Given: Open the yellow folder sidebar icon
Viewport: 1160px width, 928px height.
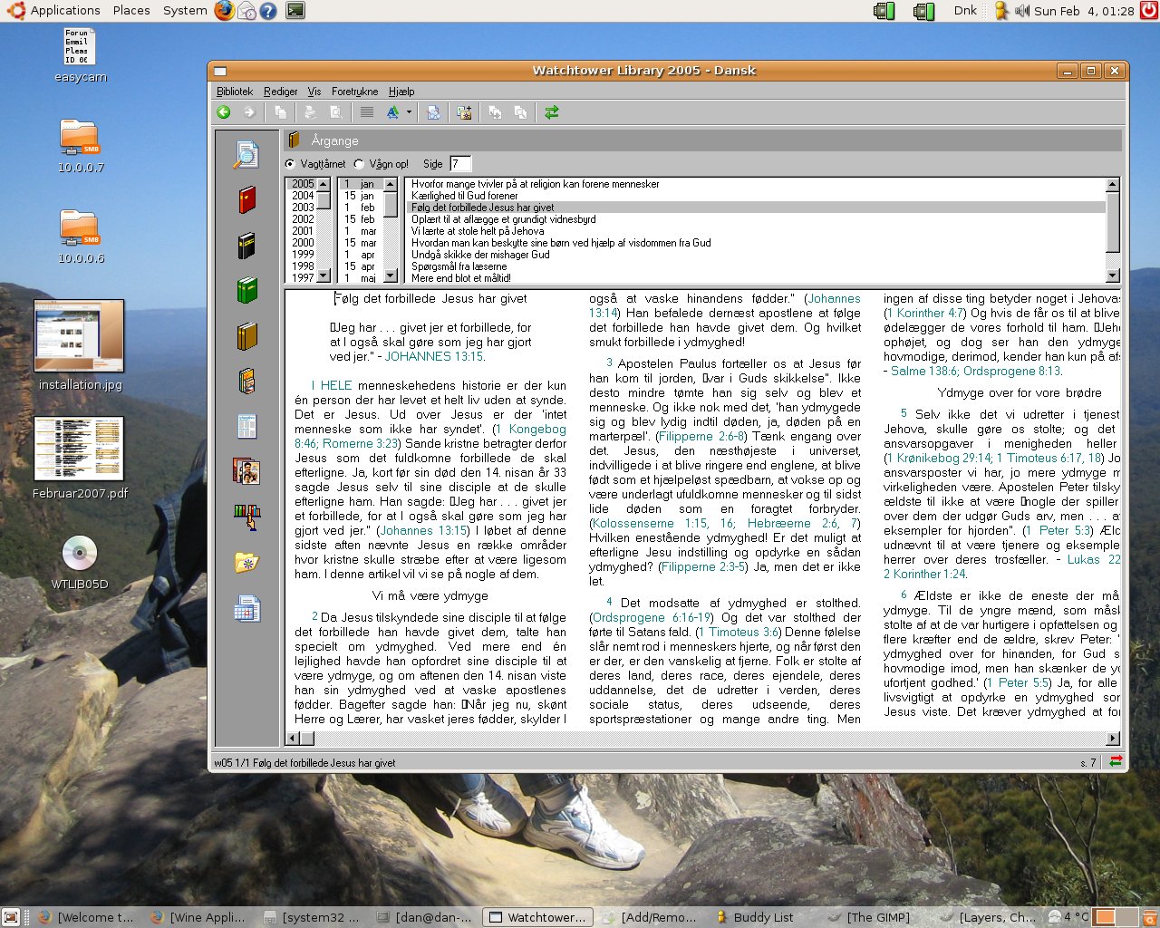Looking at the screenshot, I should tap(246, 563).
